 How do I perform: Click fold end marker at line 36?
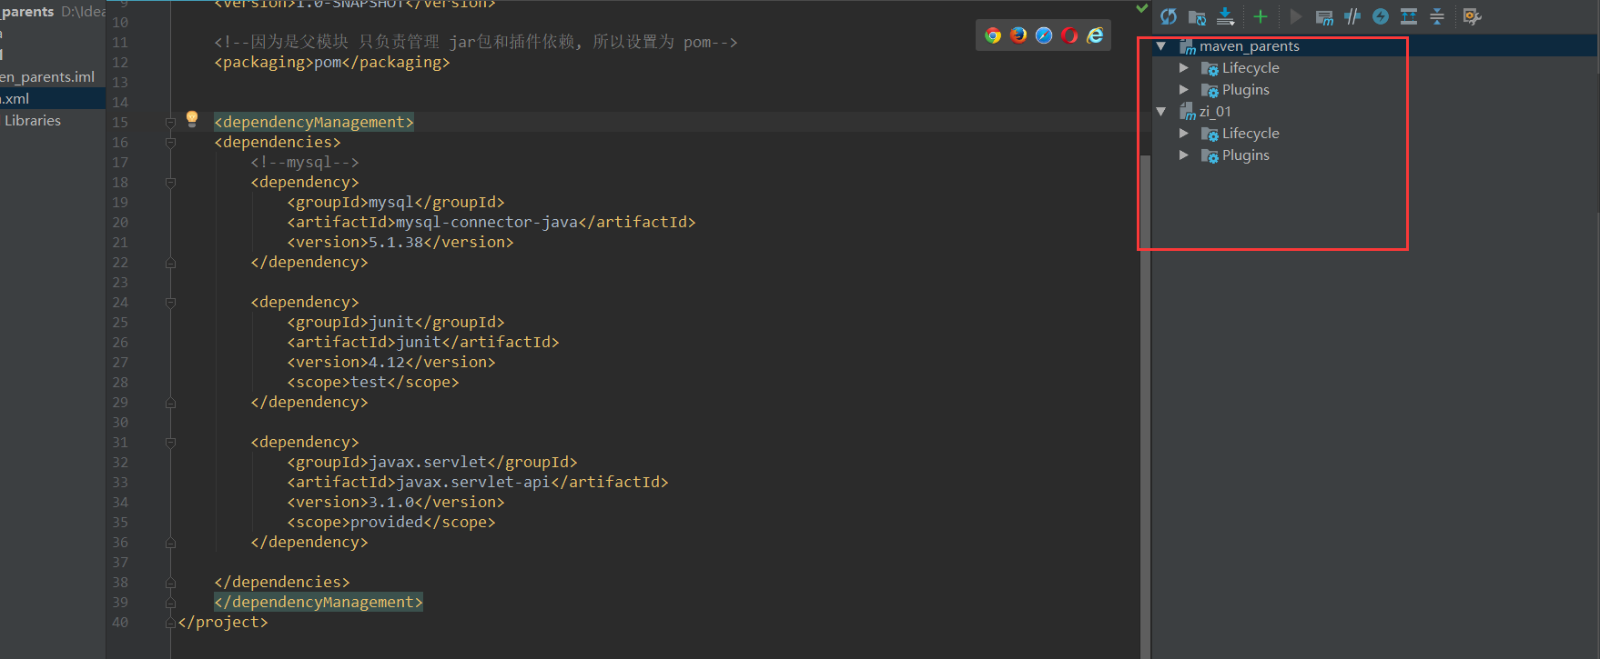pyautogui.click(x=170, y=542)
